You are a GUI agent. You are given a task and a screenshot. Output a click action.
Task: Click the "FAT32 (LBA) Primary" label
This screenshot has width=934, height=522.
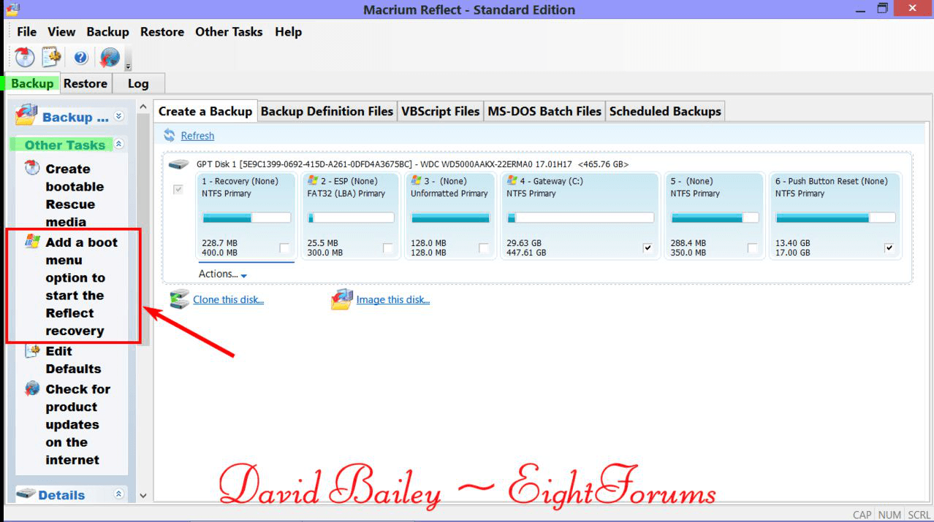pyautogui.click(x=346, y=193)
